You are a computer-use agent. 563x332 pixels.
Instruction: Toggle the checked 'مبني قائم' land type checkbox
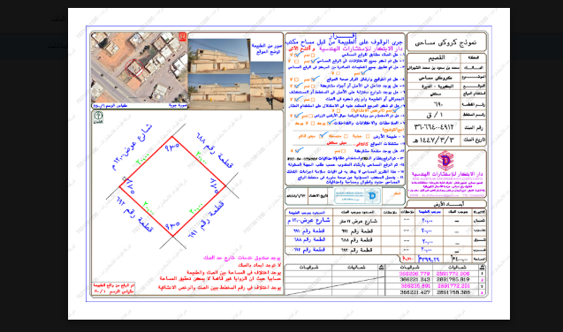pyautogui.click(x=322, y=136)
